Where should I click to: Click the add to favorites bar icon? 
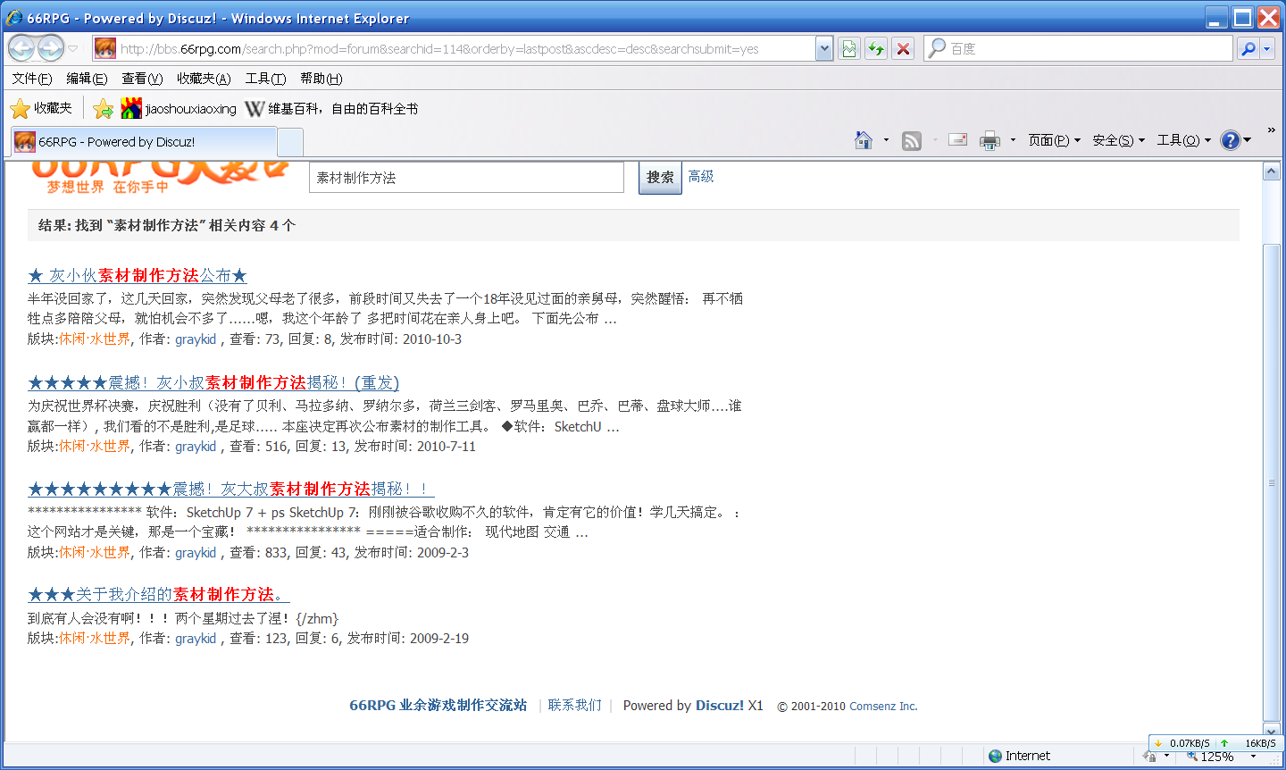(x=103, y=109)
